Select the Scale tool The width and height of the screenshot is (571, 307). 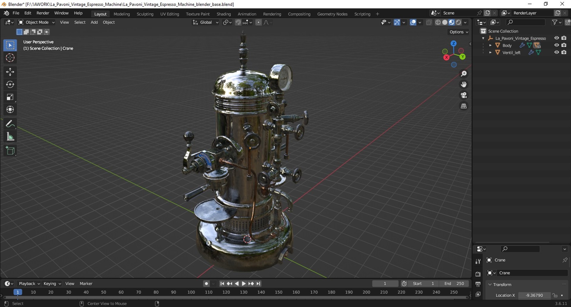[x=10, y=97]
